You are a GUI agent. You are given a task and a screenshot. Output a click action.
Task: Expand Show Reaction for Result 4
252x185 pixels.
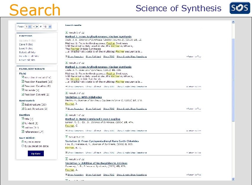[x=75, y=131]
